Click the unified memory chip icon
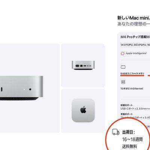 pos(123,67)
